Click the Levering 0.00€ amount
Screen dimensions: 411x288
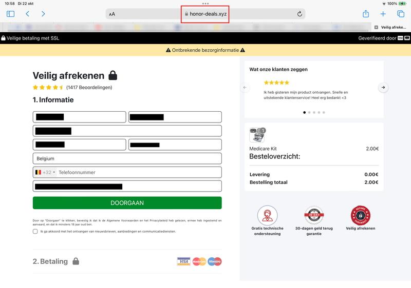tap(371, 174)
